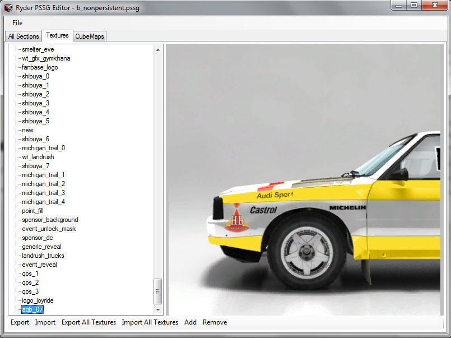Select the generic_reveal texture
The width and height of the screenshot is (451, 338).
click(41, 247)
